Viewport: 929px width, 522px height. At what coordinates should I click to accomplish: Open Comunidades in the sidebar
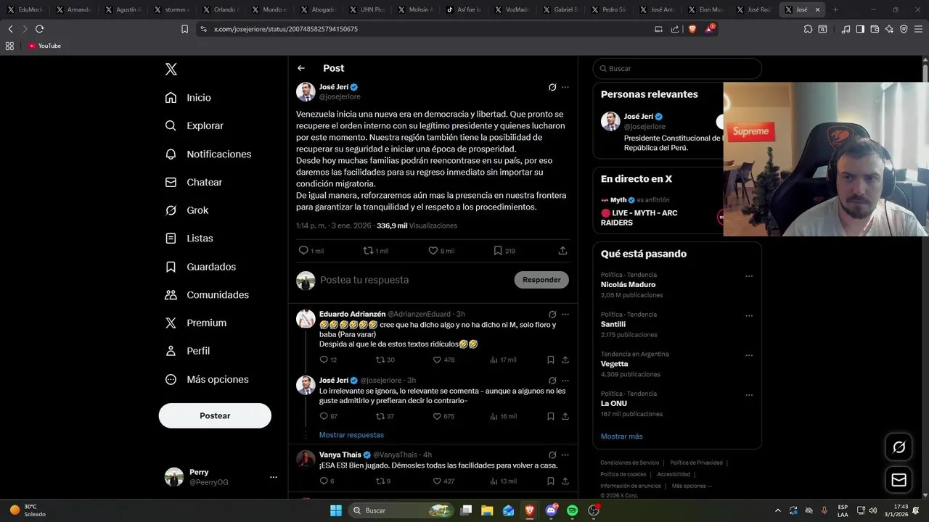(207, 294)
